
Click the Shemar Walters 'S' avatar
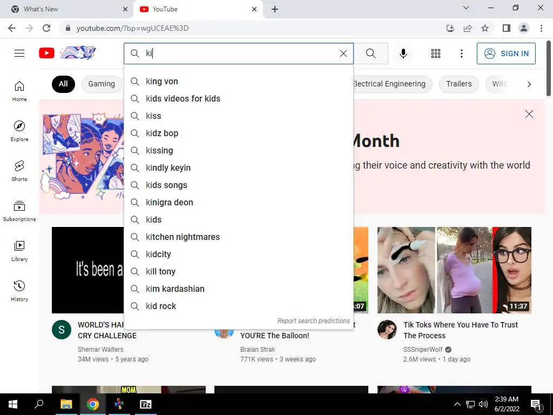click(62, 330)
